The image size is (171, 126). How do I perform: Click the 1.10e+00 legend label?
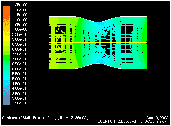coord(19,20)
